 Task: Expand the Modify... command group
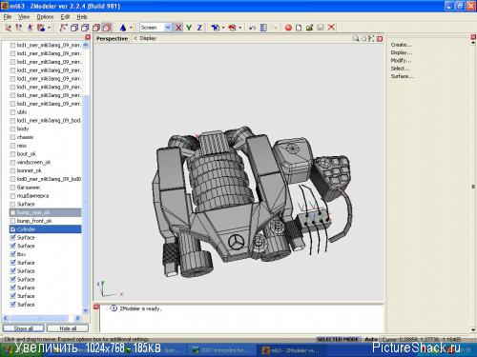(x=401, y=60)
